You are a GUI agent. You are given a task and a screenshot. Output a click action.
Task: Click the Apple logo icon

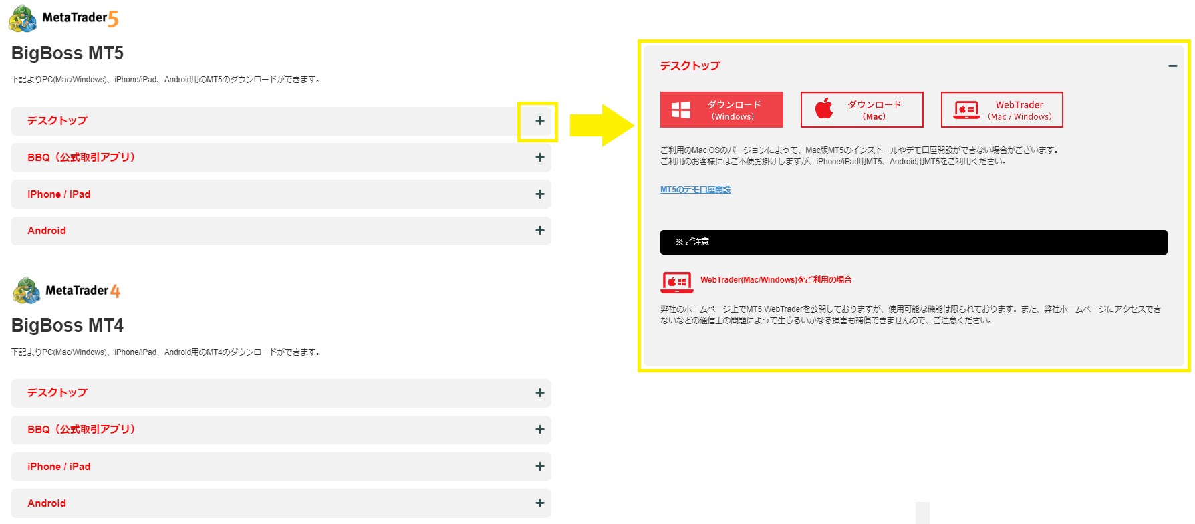coord(825,108)
